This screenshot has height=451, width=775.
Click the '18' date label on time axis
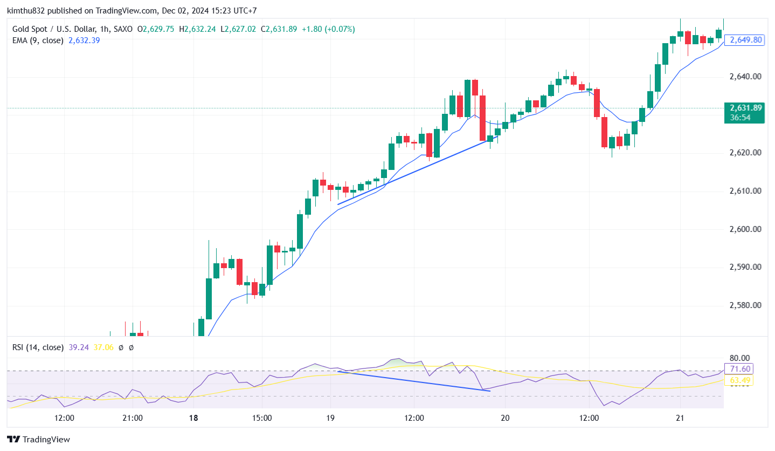pyautogui.click(x=194, y=418)
